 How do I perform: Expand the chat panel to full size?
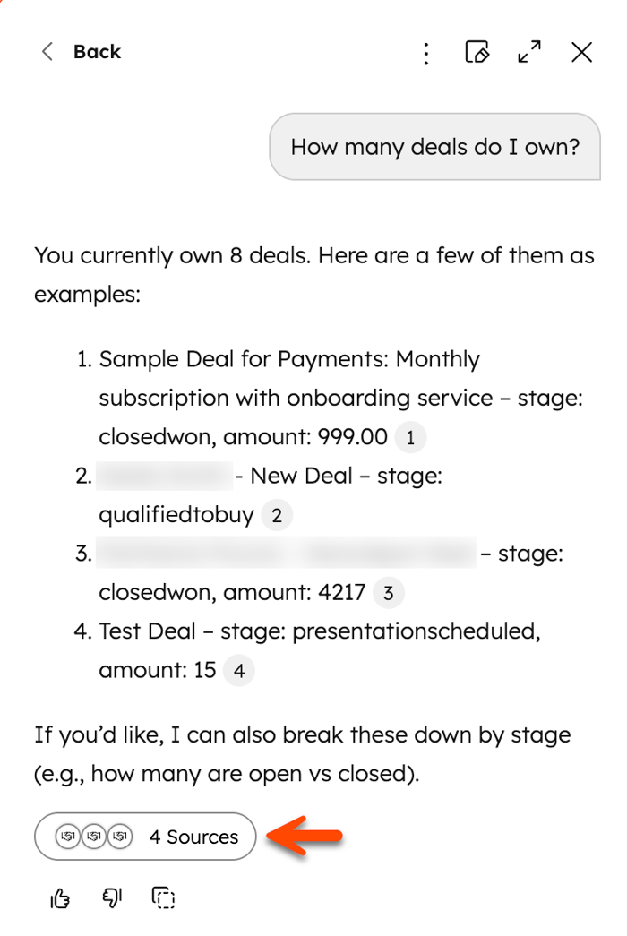529,52
